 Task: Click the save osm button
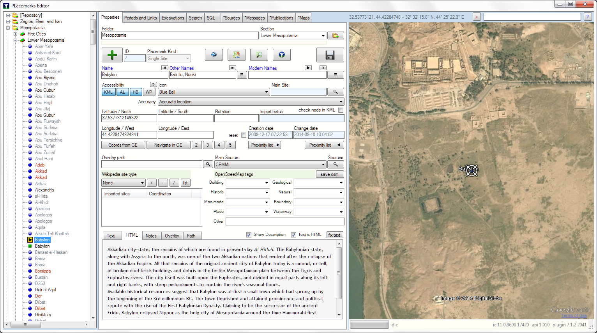click(329, 174)
